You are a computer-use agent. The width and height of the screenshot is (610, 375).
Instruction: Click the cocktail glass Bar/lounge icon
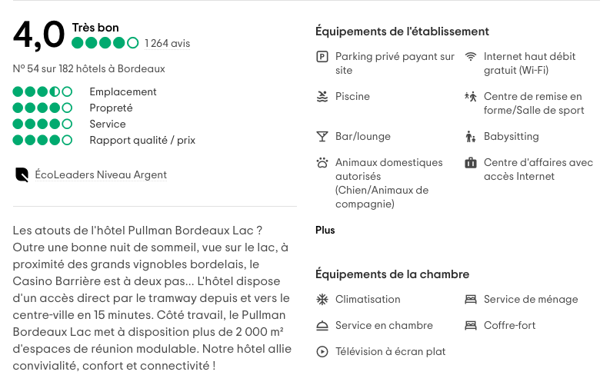pyautogui.click(x=322, y=137)
